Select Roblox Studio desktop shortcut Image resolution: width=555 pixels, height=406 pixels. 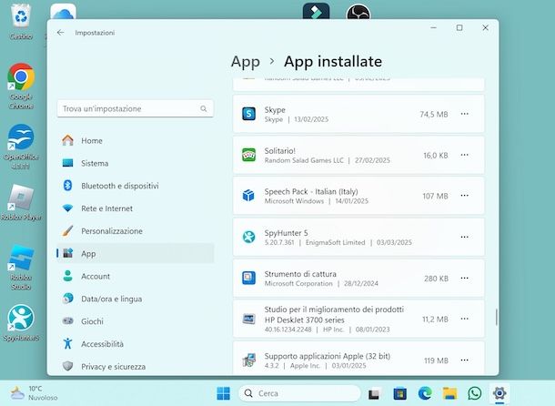(21, 267)
